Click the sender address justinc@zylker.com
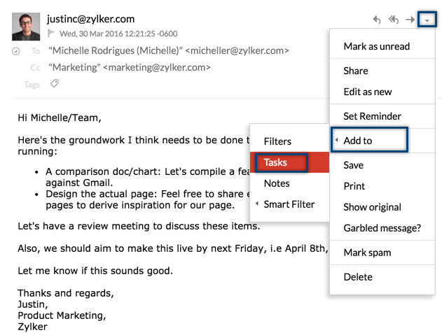This screenshot has width=442, height=333. tap(90, 19)
